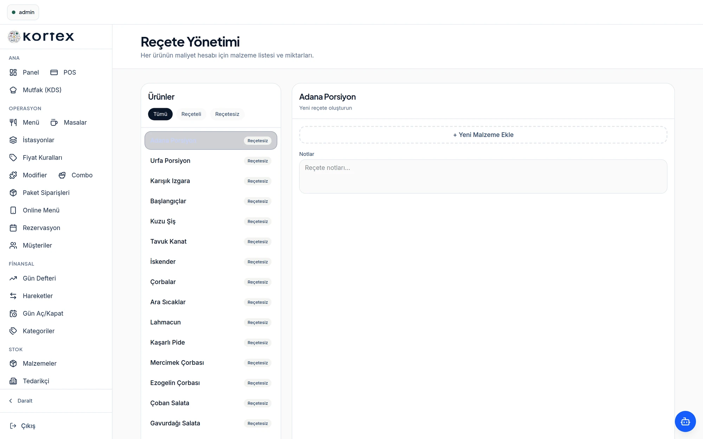Screen dimensions: 703x439
Task: Click the Hareketler swap arrows icon
Action: click(13, 296)
